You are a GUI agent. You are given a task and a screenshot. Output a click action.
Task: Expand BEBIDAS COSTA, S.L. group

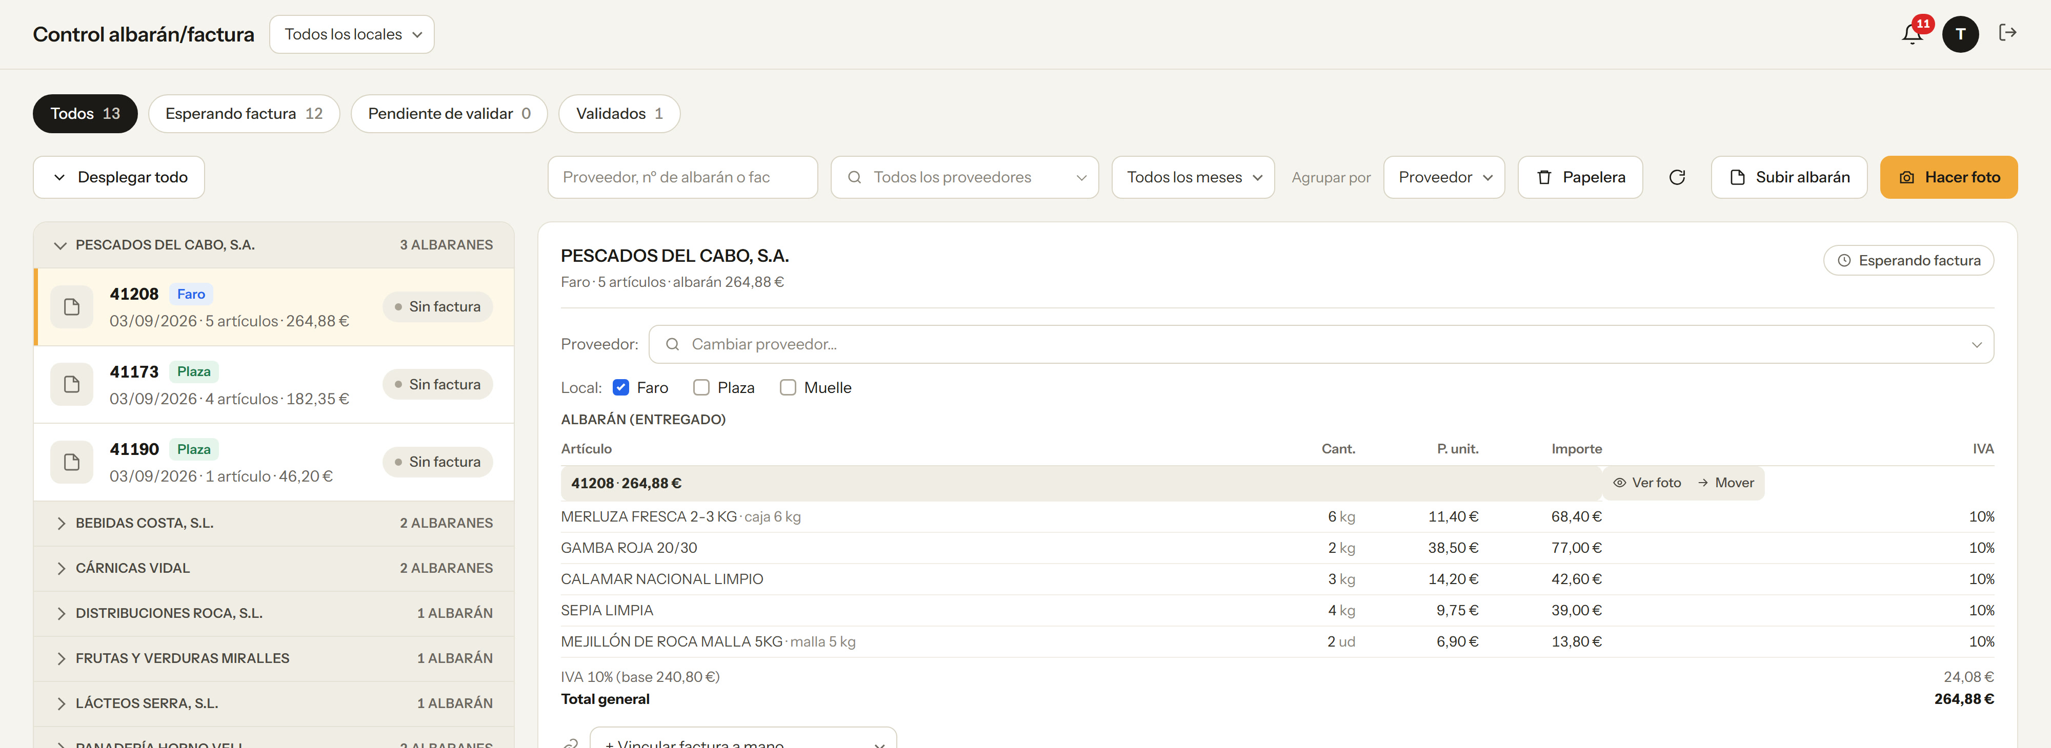pyautogui.click(x=273, y=524)
